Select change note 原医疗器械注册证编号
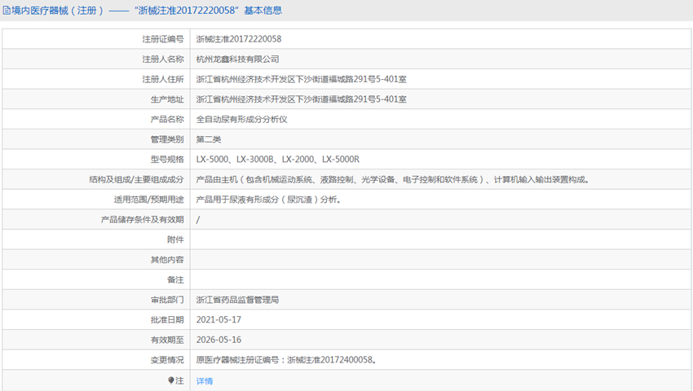Screen dimensions: 693x391 [286, 359]
